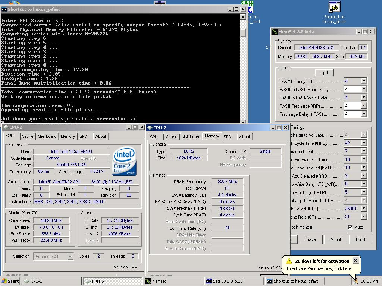Click the Intel Core 2 Duo logo

[x=125, y=161]
